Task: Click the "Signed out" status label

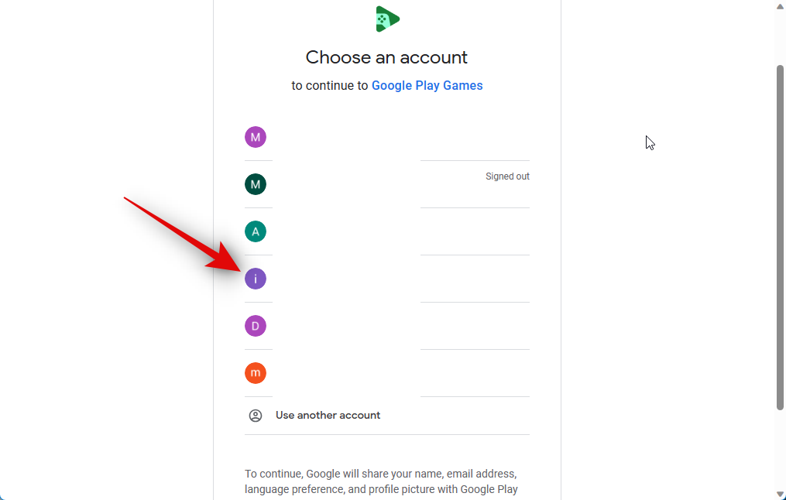Action: [507, 176]
